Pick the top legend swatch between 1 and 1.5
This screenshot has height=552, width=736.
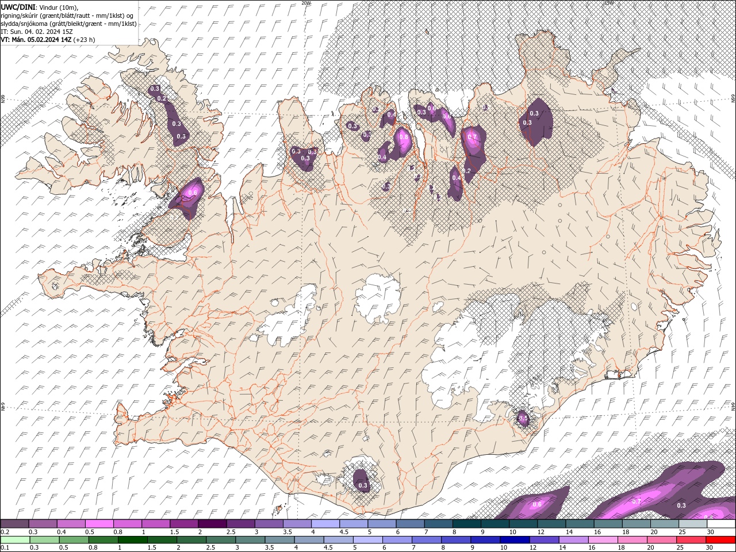(155, 524)
